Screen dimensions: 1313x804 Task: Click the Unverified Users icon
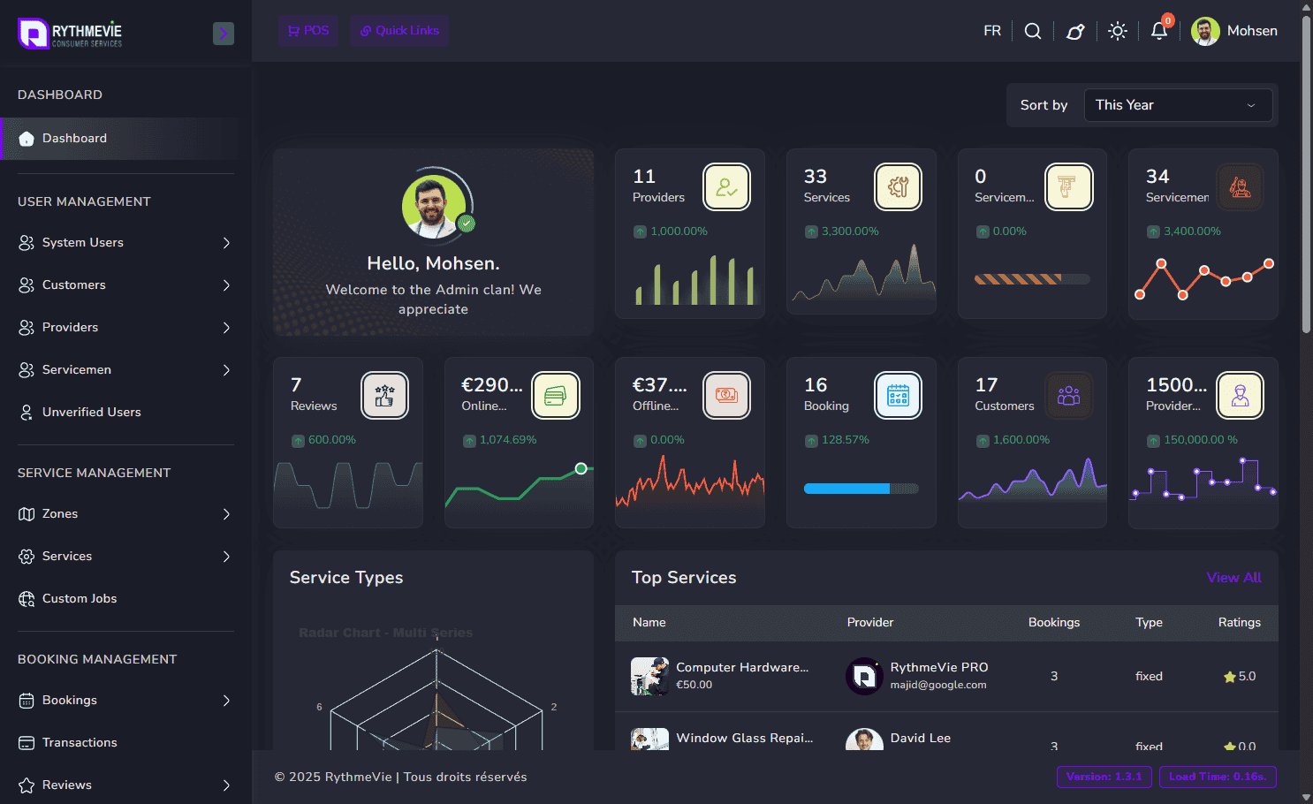pyautogui.click(x=27, y=412)
